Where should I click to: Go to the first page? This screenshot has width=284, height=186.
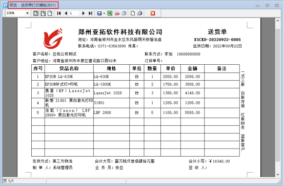coord(59,13)
